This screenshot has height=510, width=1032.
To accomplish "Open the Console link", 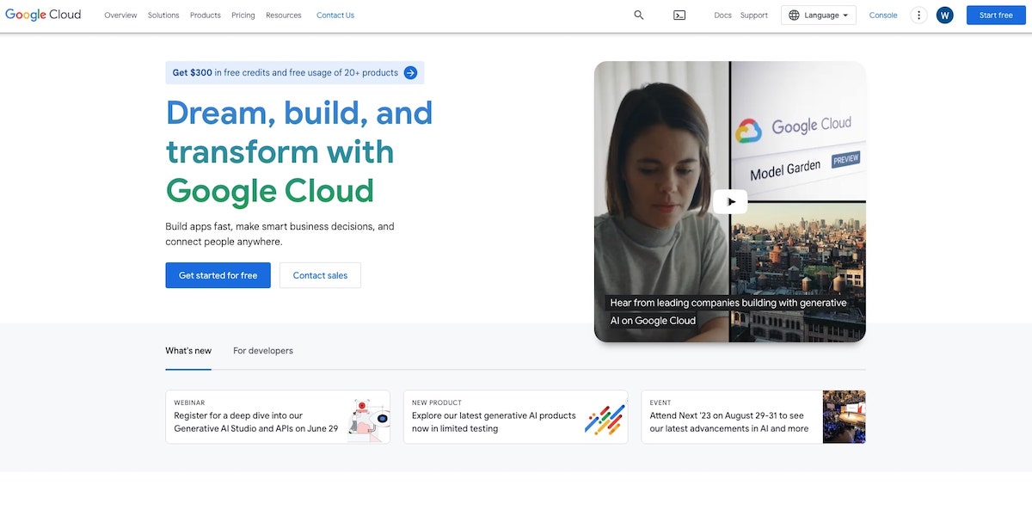I will (x=883, y=15).
